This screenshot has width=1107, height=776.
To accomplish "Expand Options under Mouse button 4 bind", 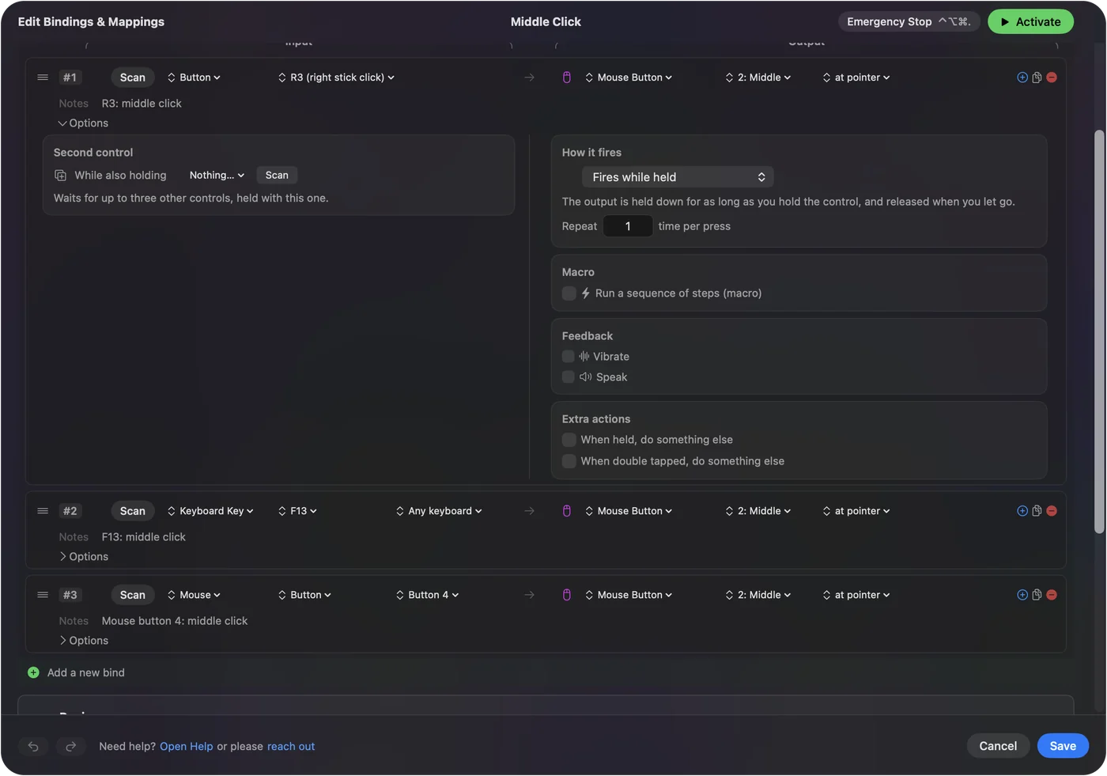I will tap(83, 641).
